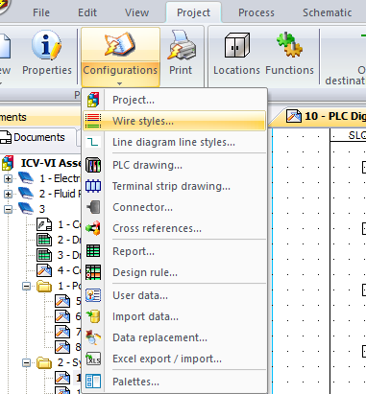
Task: Choose PLC drawing... menu entry
Action: (175, 165)
